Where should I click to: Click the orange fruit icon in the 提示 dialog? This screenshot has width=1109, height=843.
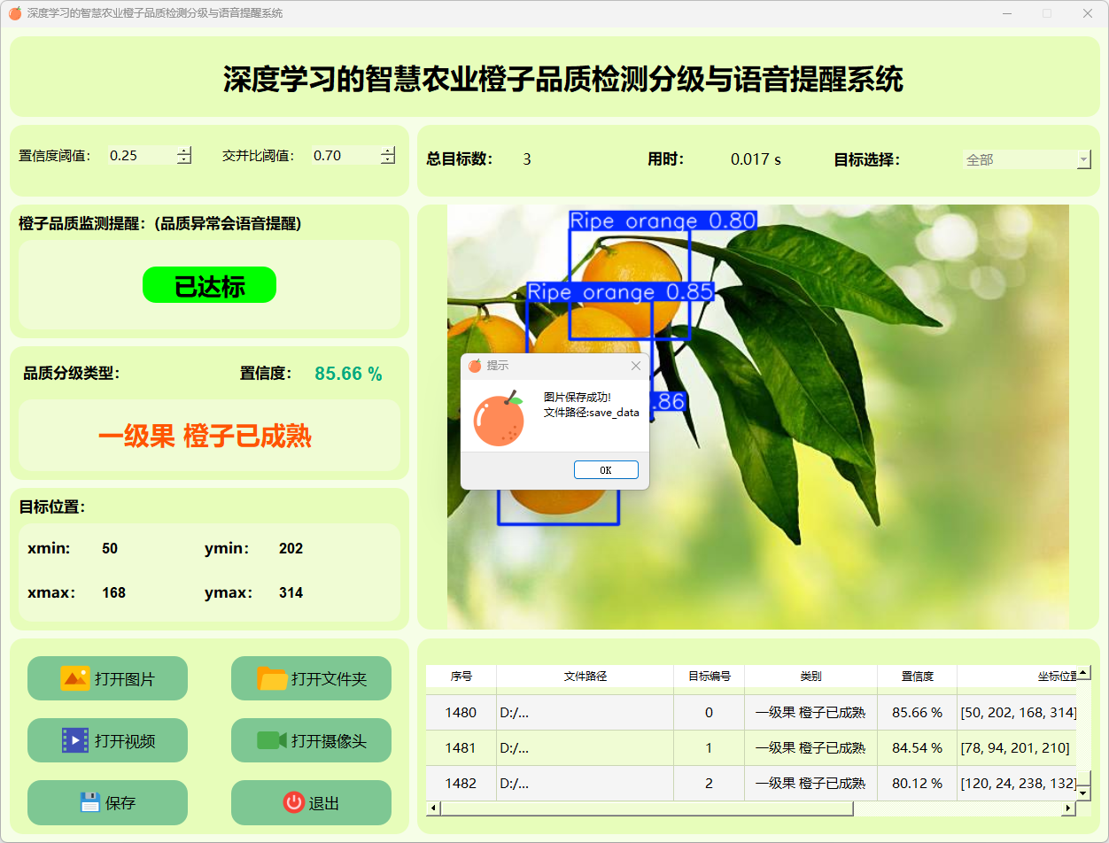click(x=500, y=419)
